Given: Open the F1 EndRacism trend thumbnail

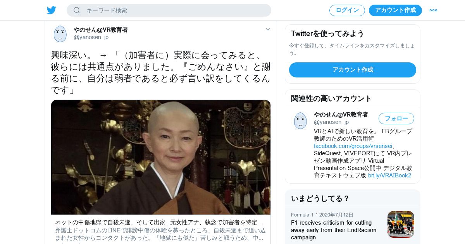Looking at the screenshot, I should tap(401, 224).
